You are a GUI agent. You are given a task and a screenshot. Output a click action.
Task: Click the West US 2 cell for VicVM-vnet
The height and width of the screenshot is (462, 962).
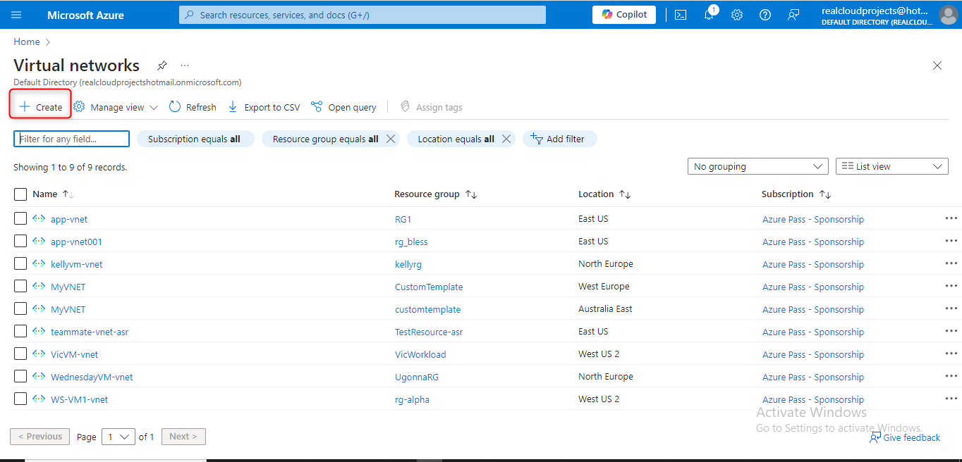tap(599, 354)
